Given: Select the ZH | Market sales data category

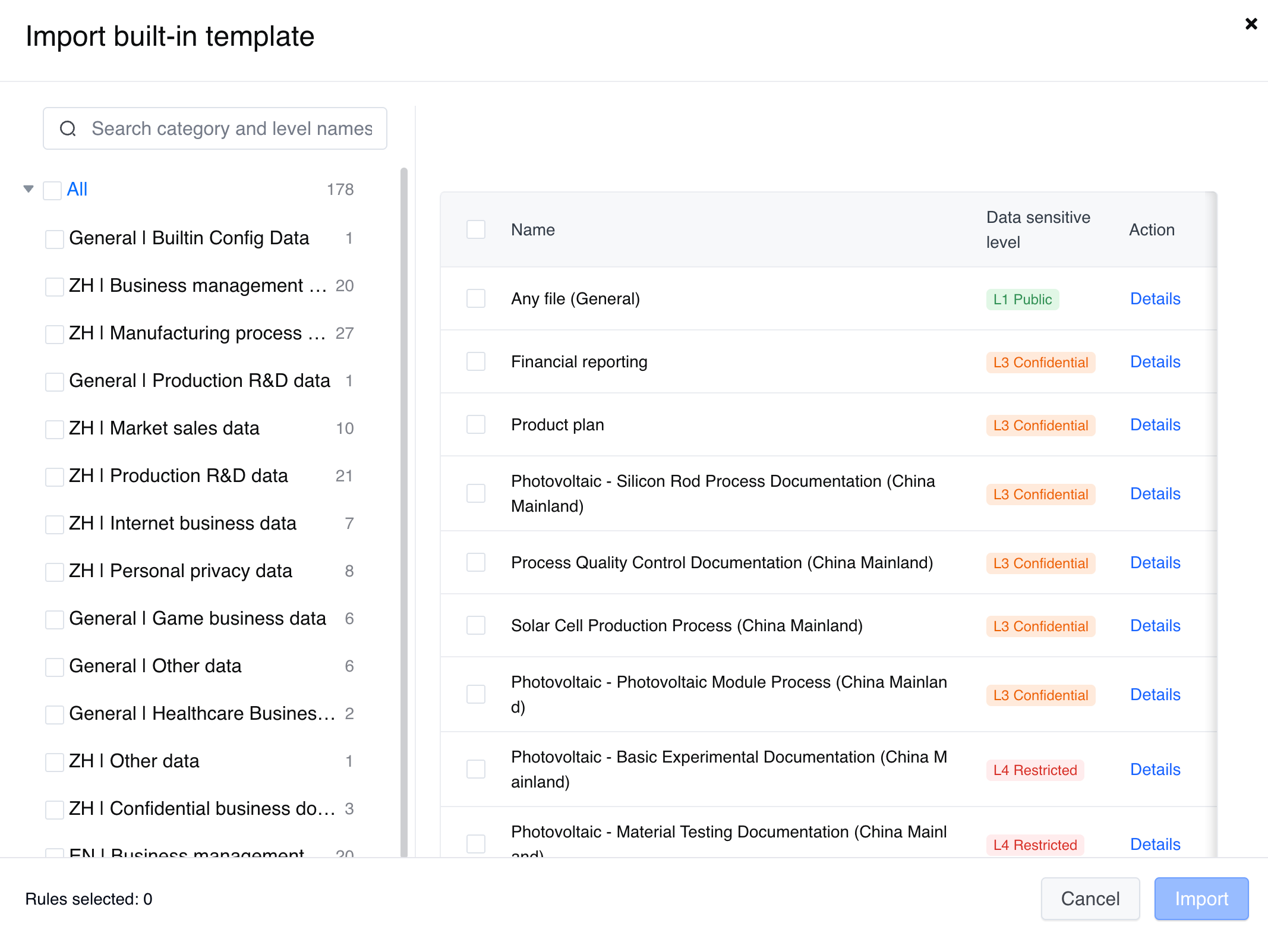Looking at the screenshot, I should (164, 428).
